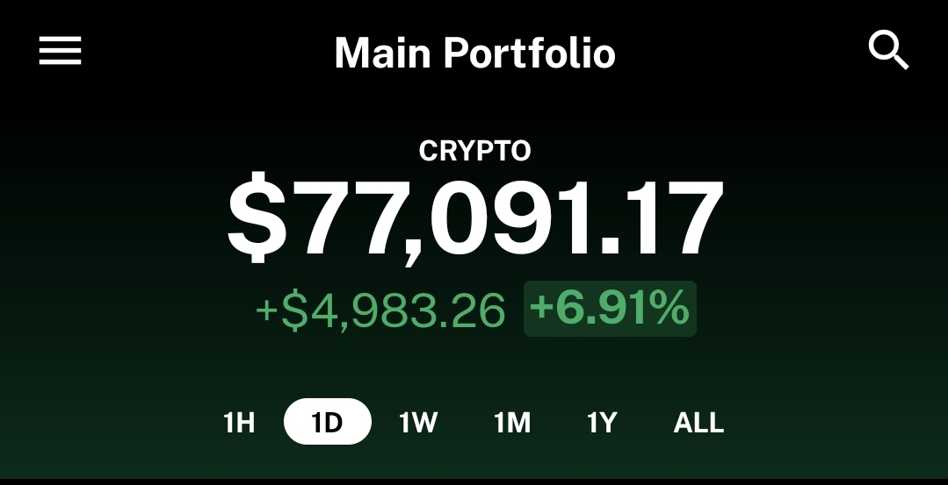Screen dimensions: 948x485
Task: Open the navigation drawer with three-line icon
Action: coord(60,51)
